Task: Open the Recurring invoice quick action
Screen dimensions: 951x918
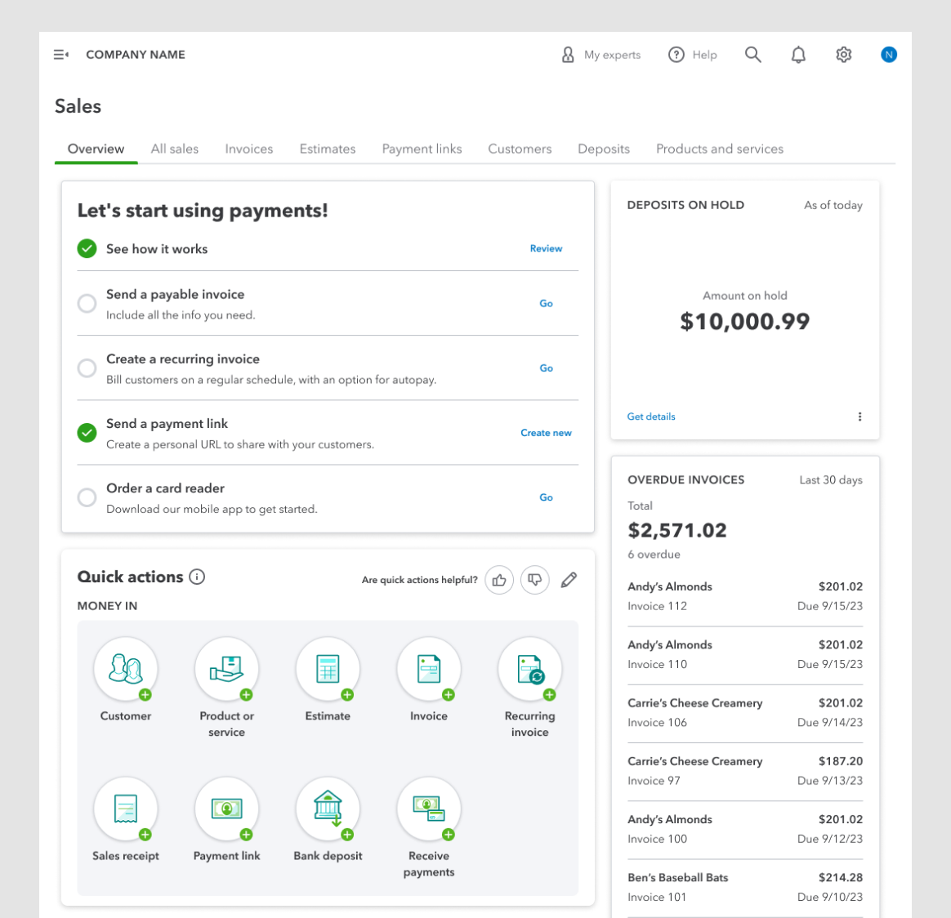Action: [529, 667]
